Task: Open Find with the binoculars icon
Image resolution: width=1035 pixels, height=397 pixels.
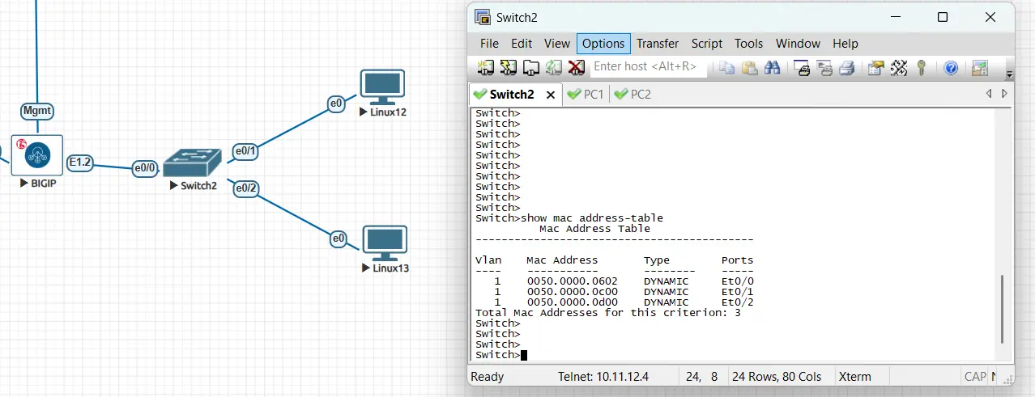Action: point(772,67)
